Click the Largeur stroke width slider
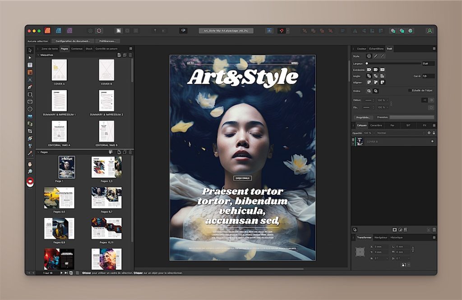Screen dimensions: 462x300 pyautogui.click(x=393, y=63)
